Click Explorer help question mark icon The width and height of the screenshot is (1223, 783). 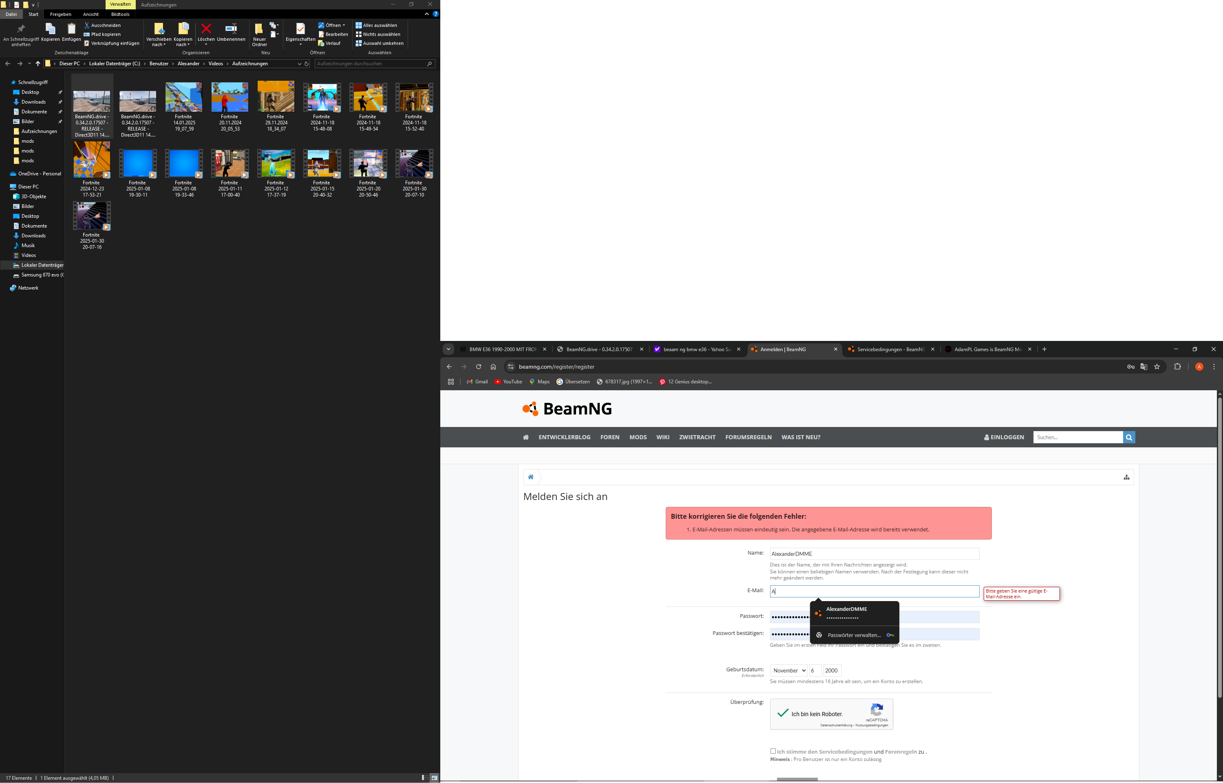click(435, 14)
